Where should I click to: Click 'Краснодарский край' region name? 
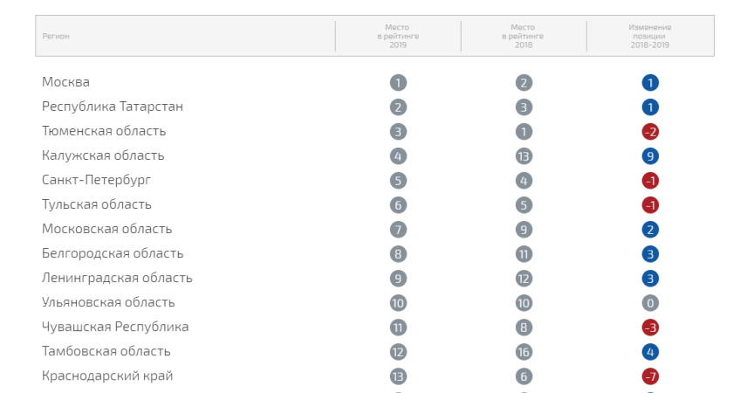(107, 376)
